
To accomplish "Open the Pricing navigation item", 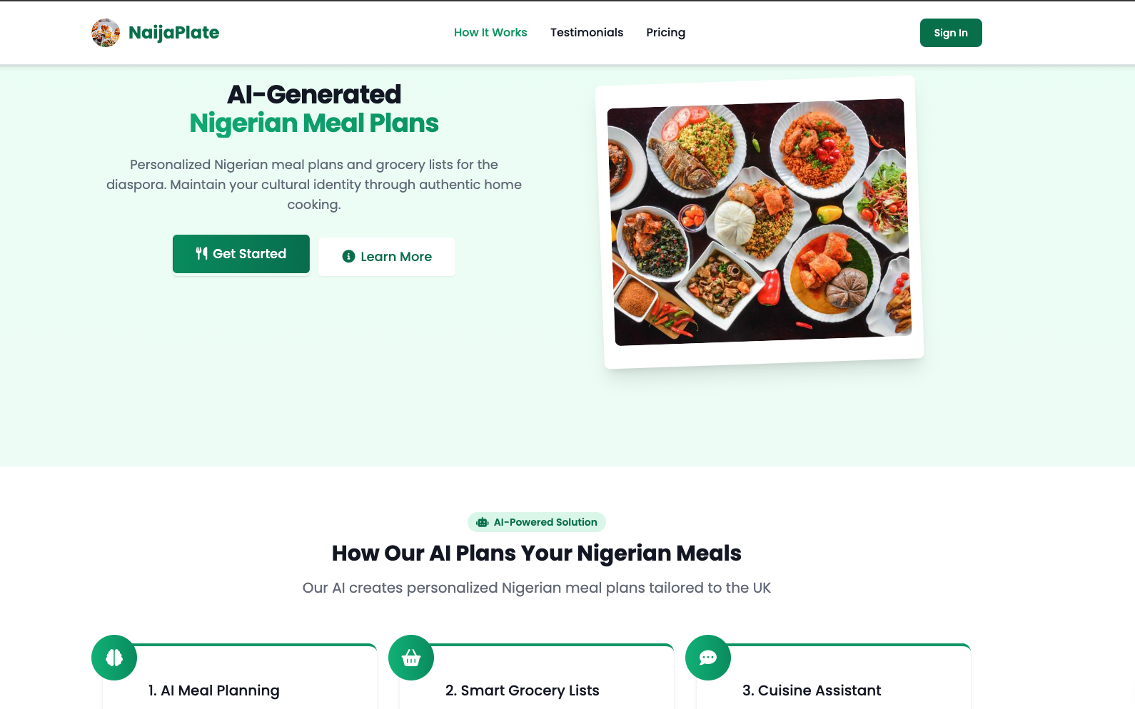I will (x=666, y=33).
